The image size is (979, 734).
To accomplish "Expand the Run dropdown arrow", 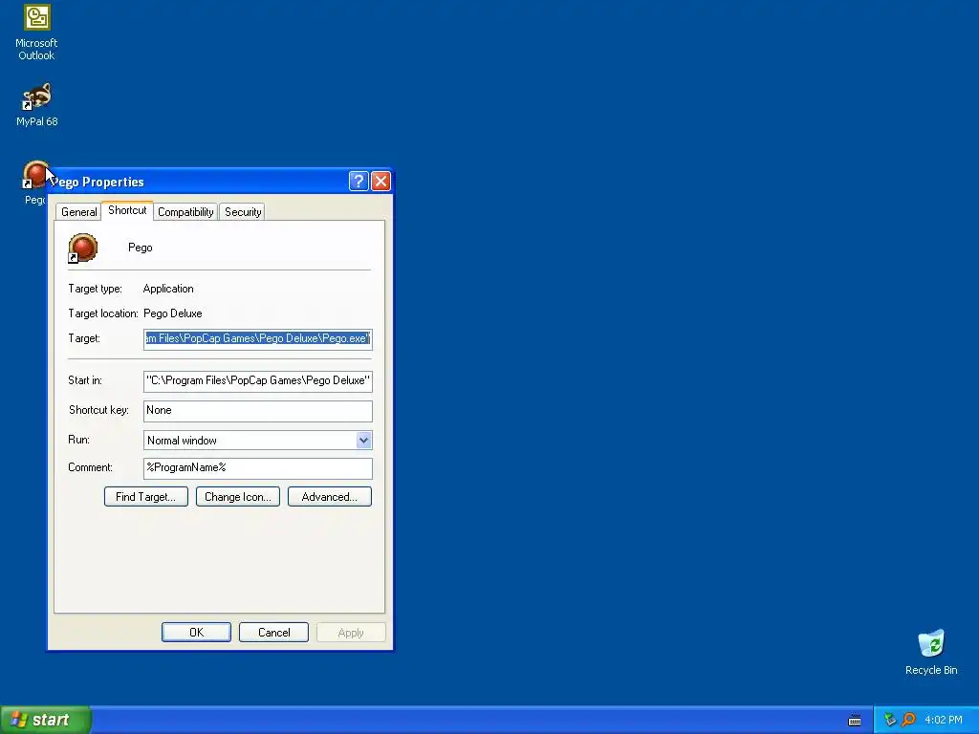I will pos(364,440).
